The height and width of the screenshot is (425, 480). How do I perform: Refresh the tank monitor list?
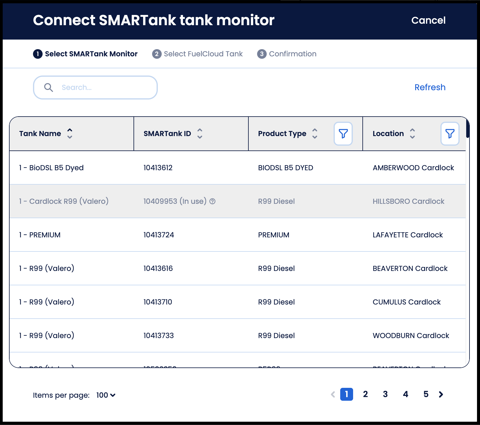tap(430, 88)
